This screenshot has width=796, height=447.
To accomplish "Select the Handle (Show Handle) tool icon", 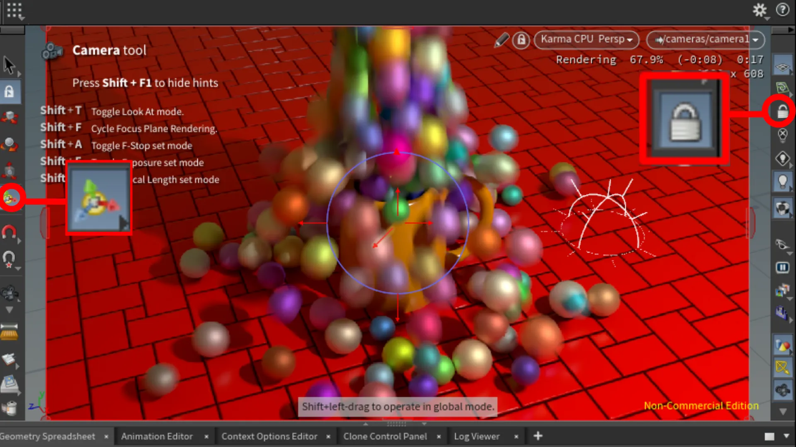I will [x=11, y=198].
